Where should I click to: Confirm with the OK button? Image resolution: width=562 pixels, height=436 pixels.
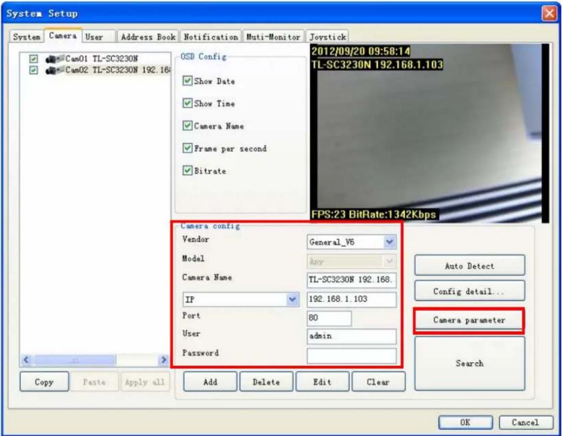[465, 423]
